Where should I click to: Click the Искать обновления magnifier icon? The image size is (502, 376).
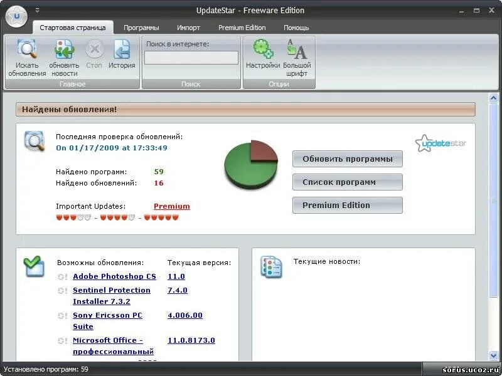[27, 49]
